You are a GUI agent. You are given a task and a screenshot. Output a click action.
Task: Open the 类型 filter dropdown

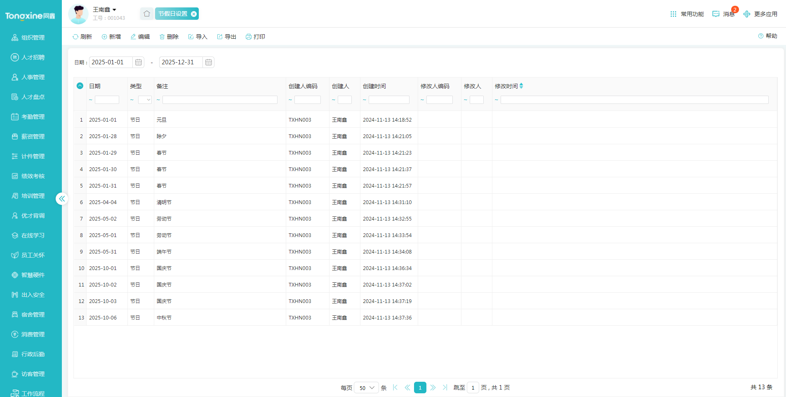[x=145, y=100]
